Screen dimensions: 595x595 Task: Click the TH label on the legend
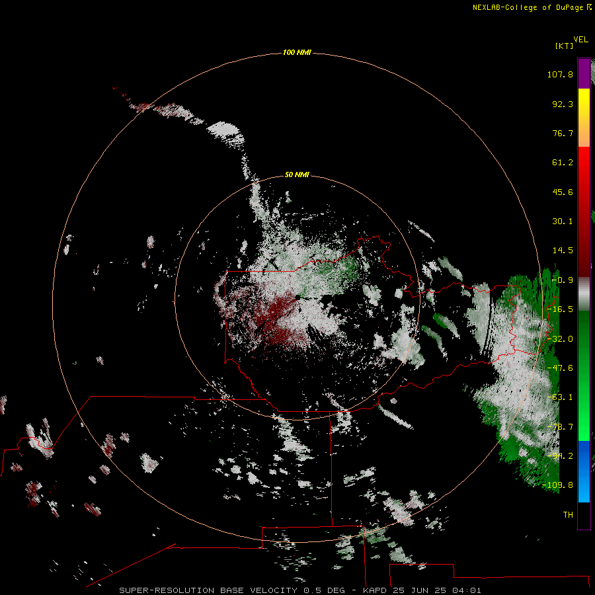click(x=568, y=515)
